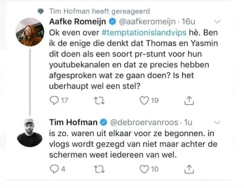The width and height of the screenshot is (244, 188).
Task: Retweet Aafke Romeijn's tweet
Action: click(x=96, y=100)
